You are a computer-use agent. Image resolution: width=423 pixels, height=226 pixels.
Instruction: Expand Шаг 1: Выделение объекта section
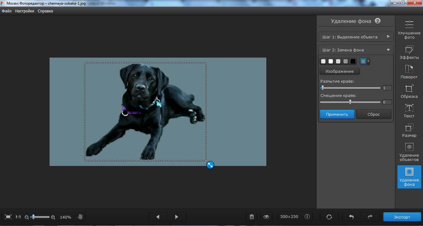coord(356,37)
